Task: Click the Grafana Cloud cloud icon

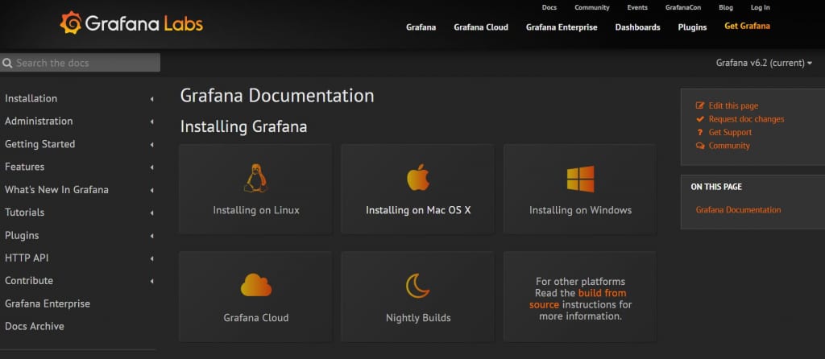Action: coord(256,285)
